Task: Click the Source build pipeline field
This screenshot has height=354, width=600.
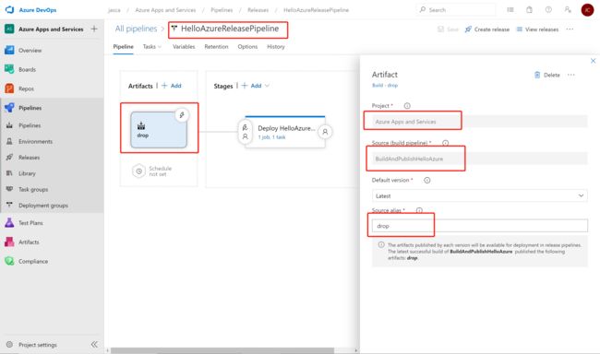Action: click(479, 159)
